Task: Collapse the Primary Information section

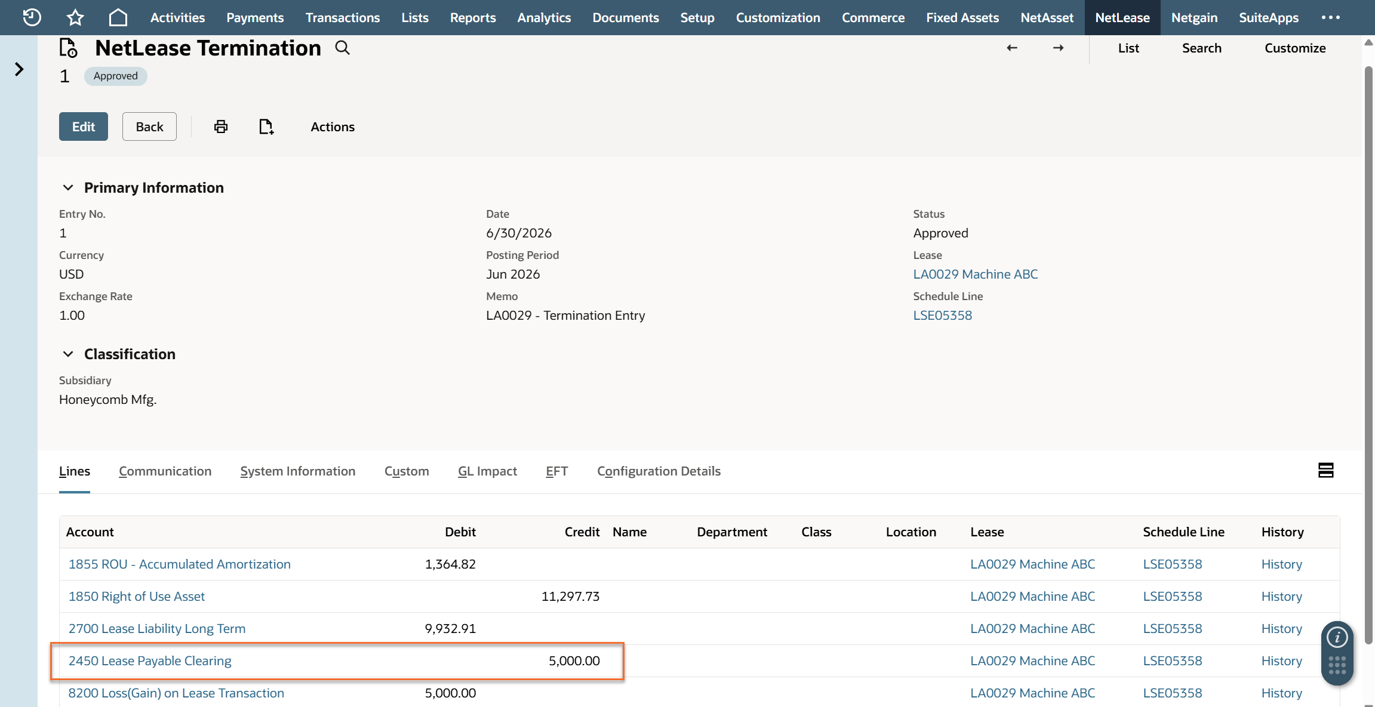Action: tap(68, 187)
